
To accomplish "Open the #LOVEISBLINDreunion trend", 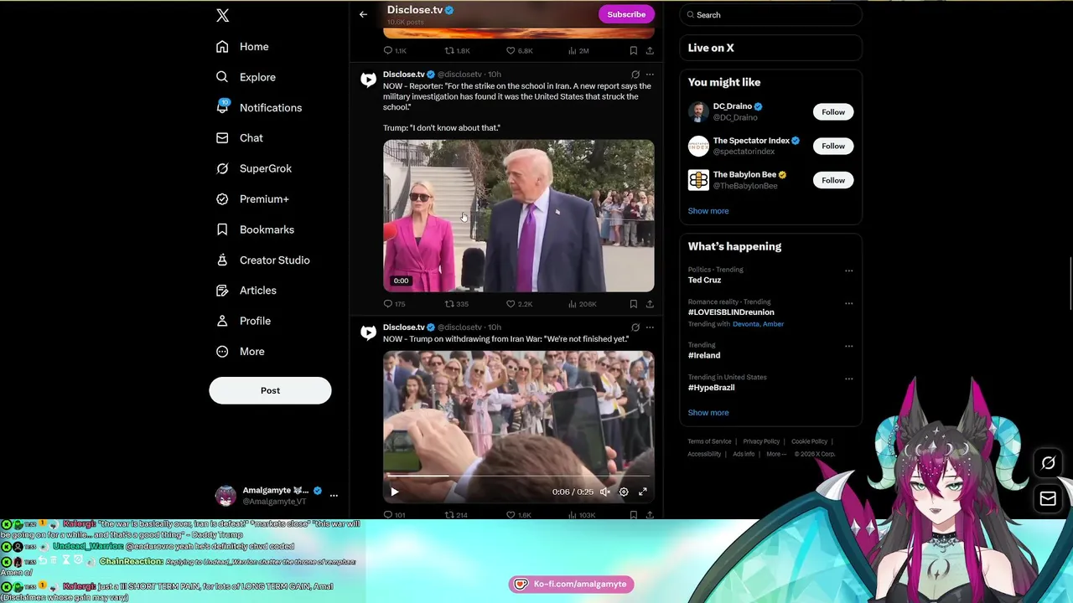I will click(731, 312).
